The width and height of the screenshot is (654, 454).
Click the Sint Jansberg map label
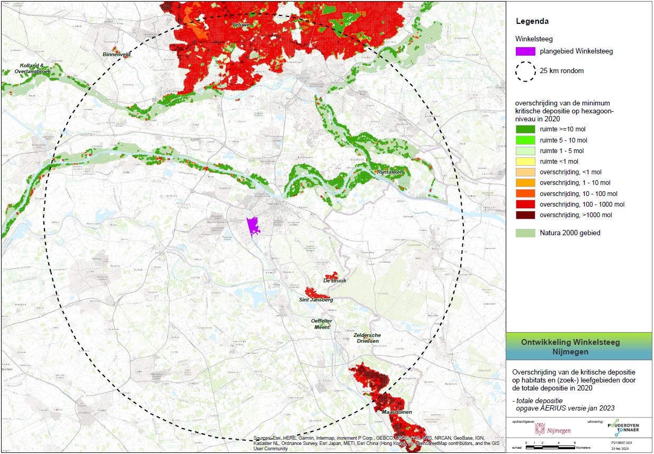(316, 300)
